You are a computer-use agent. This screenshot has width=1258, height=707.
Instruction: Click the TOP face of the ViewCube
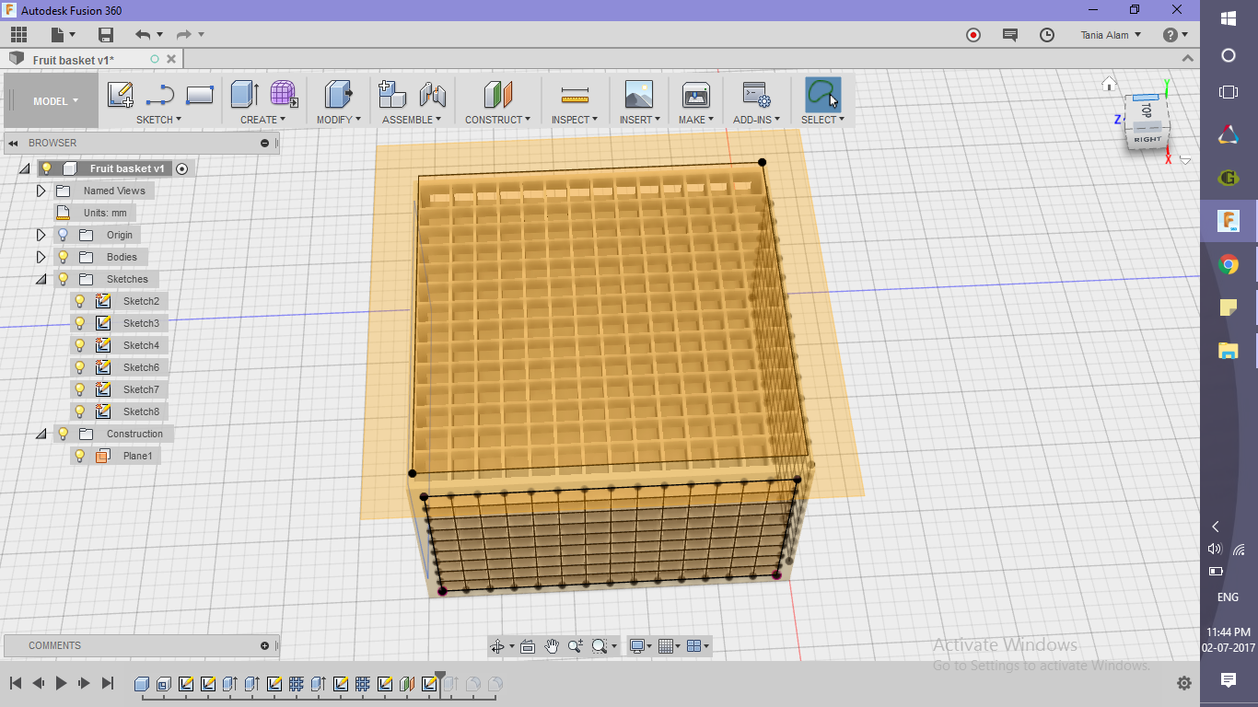(x=1146, y=109)
